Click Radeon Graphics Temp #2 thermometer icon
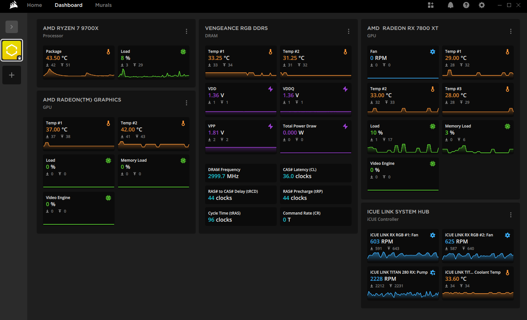The height and width of the screenshot is (320, 527). point(183,123)
